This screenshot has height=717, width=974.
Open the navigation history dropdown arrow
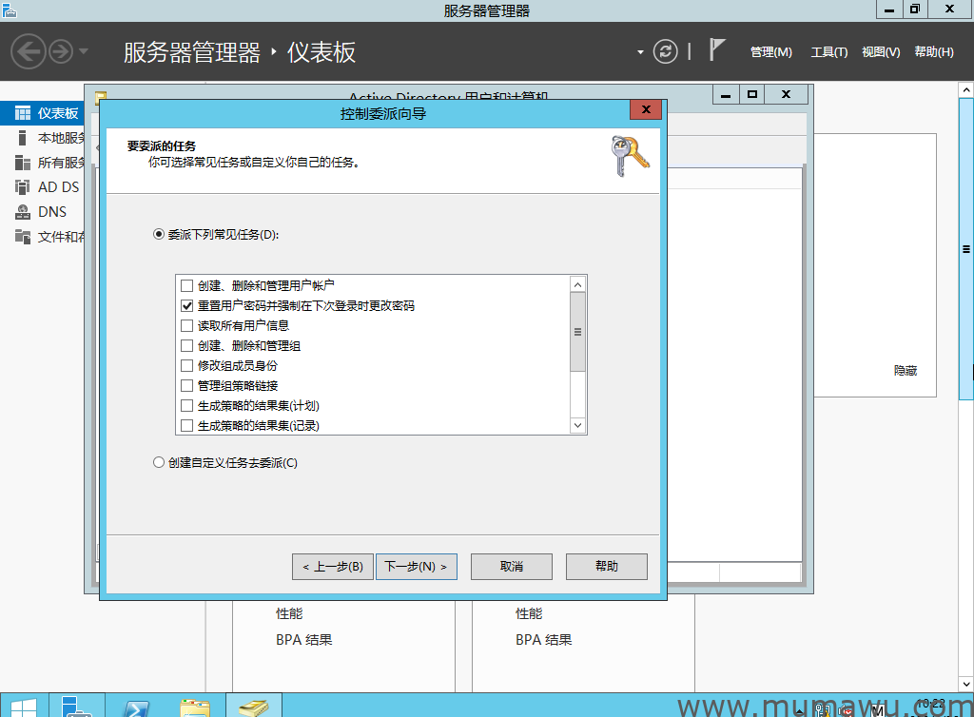[x=84, y=51]
